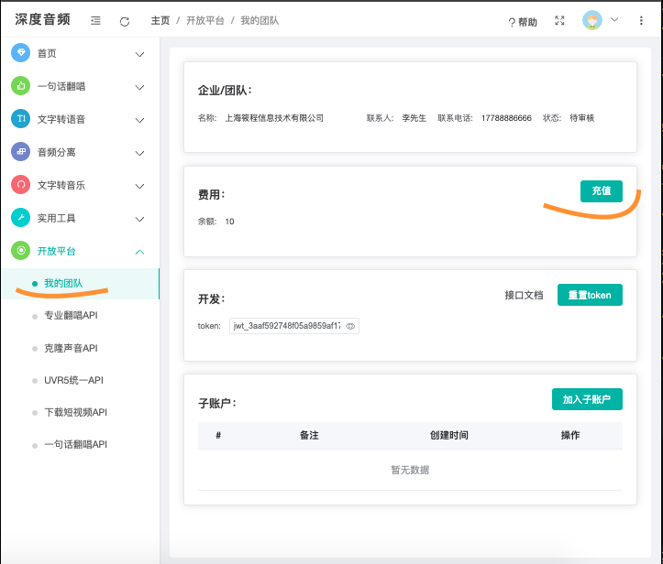Open the user account dropdown arrow
663x564 pixels.
point(614,19)
